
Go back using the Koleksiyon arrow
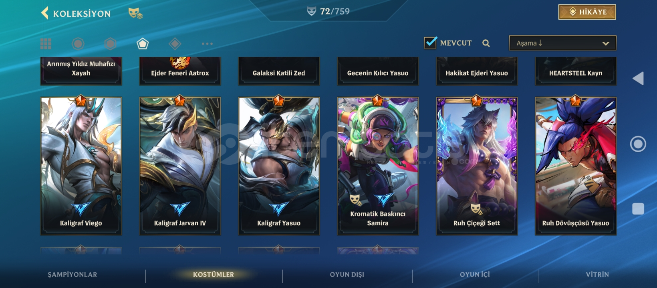pyautogui.click(x=45, y=13)
